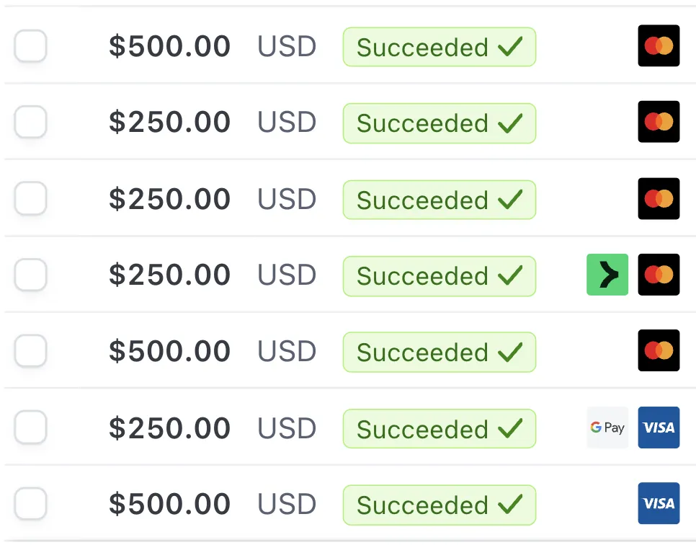The image size is (696, 558).
Task: Click the Succeeded badge in the Link payment row
Action: (x=439, y=276)
